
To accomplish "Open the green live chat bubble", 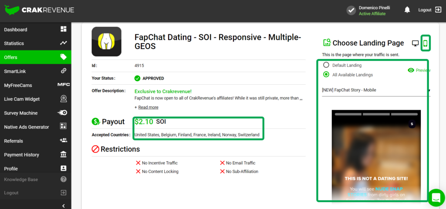I will point(436,198).
